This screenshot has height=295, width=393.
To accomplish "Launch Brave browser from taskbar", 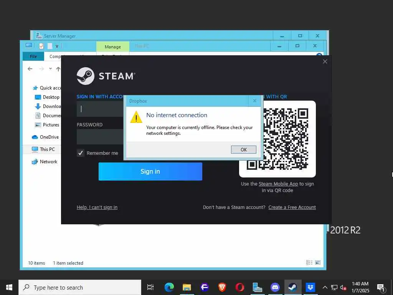I will pos(222,287).
